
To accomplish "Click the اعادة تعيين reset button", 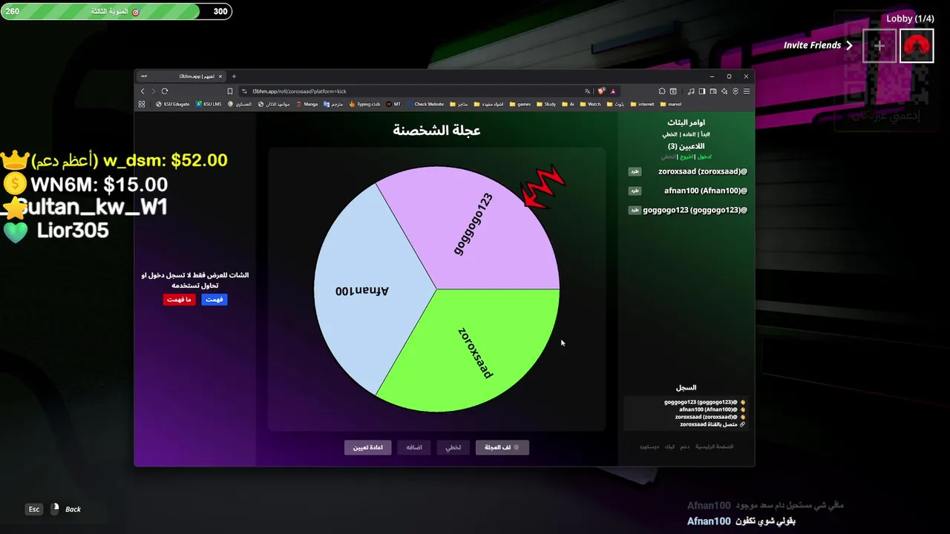I will tap(367, 447).
